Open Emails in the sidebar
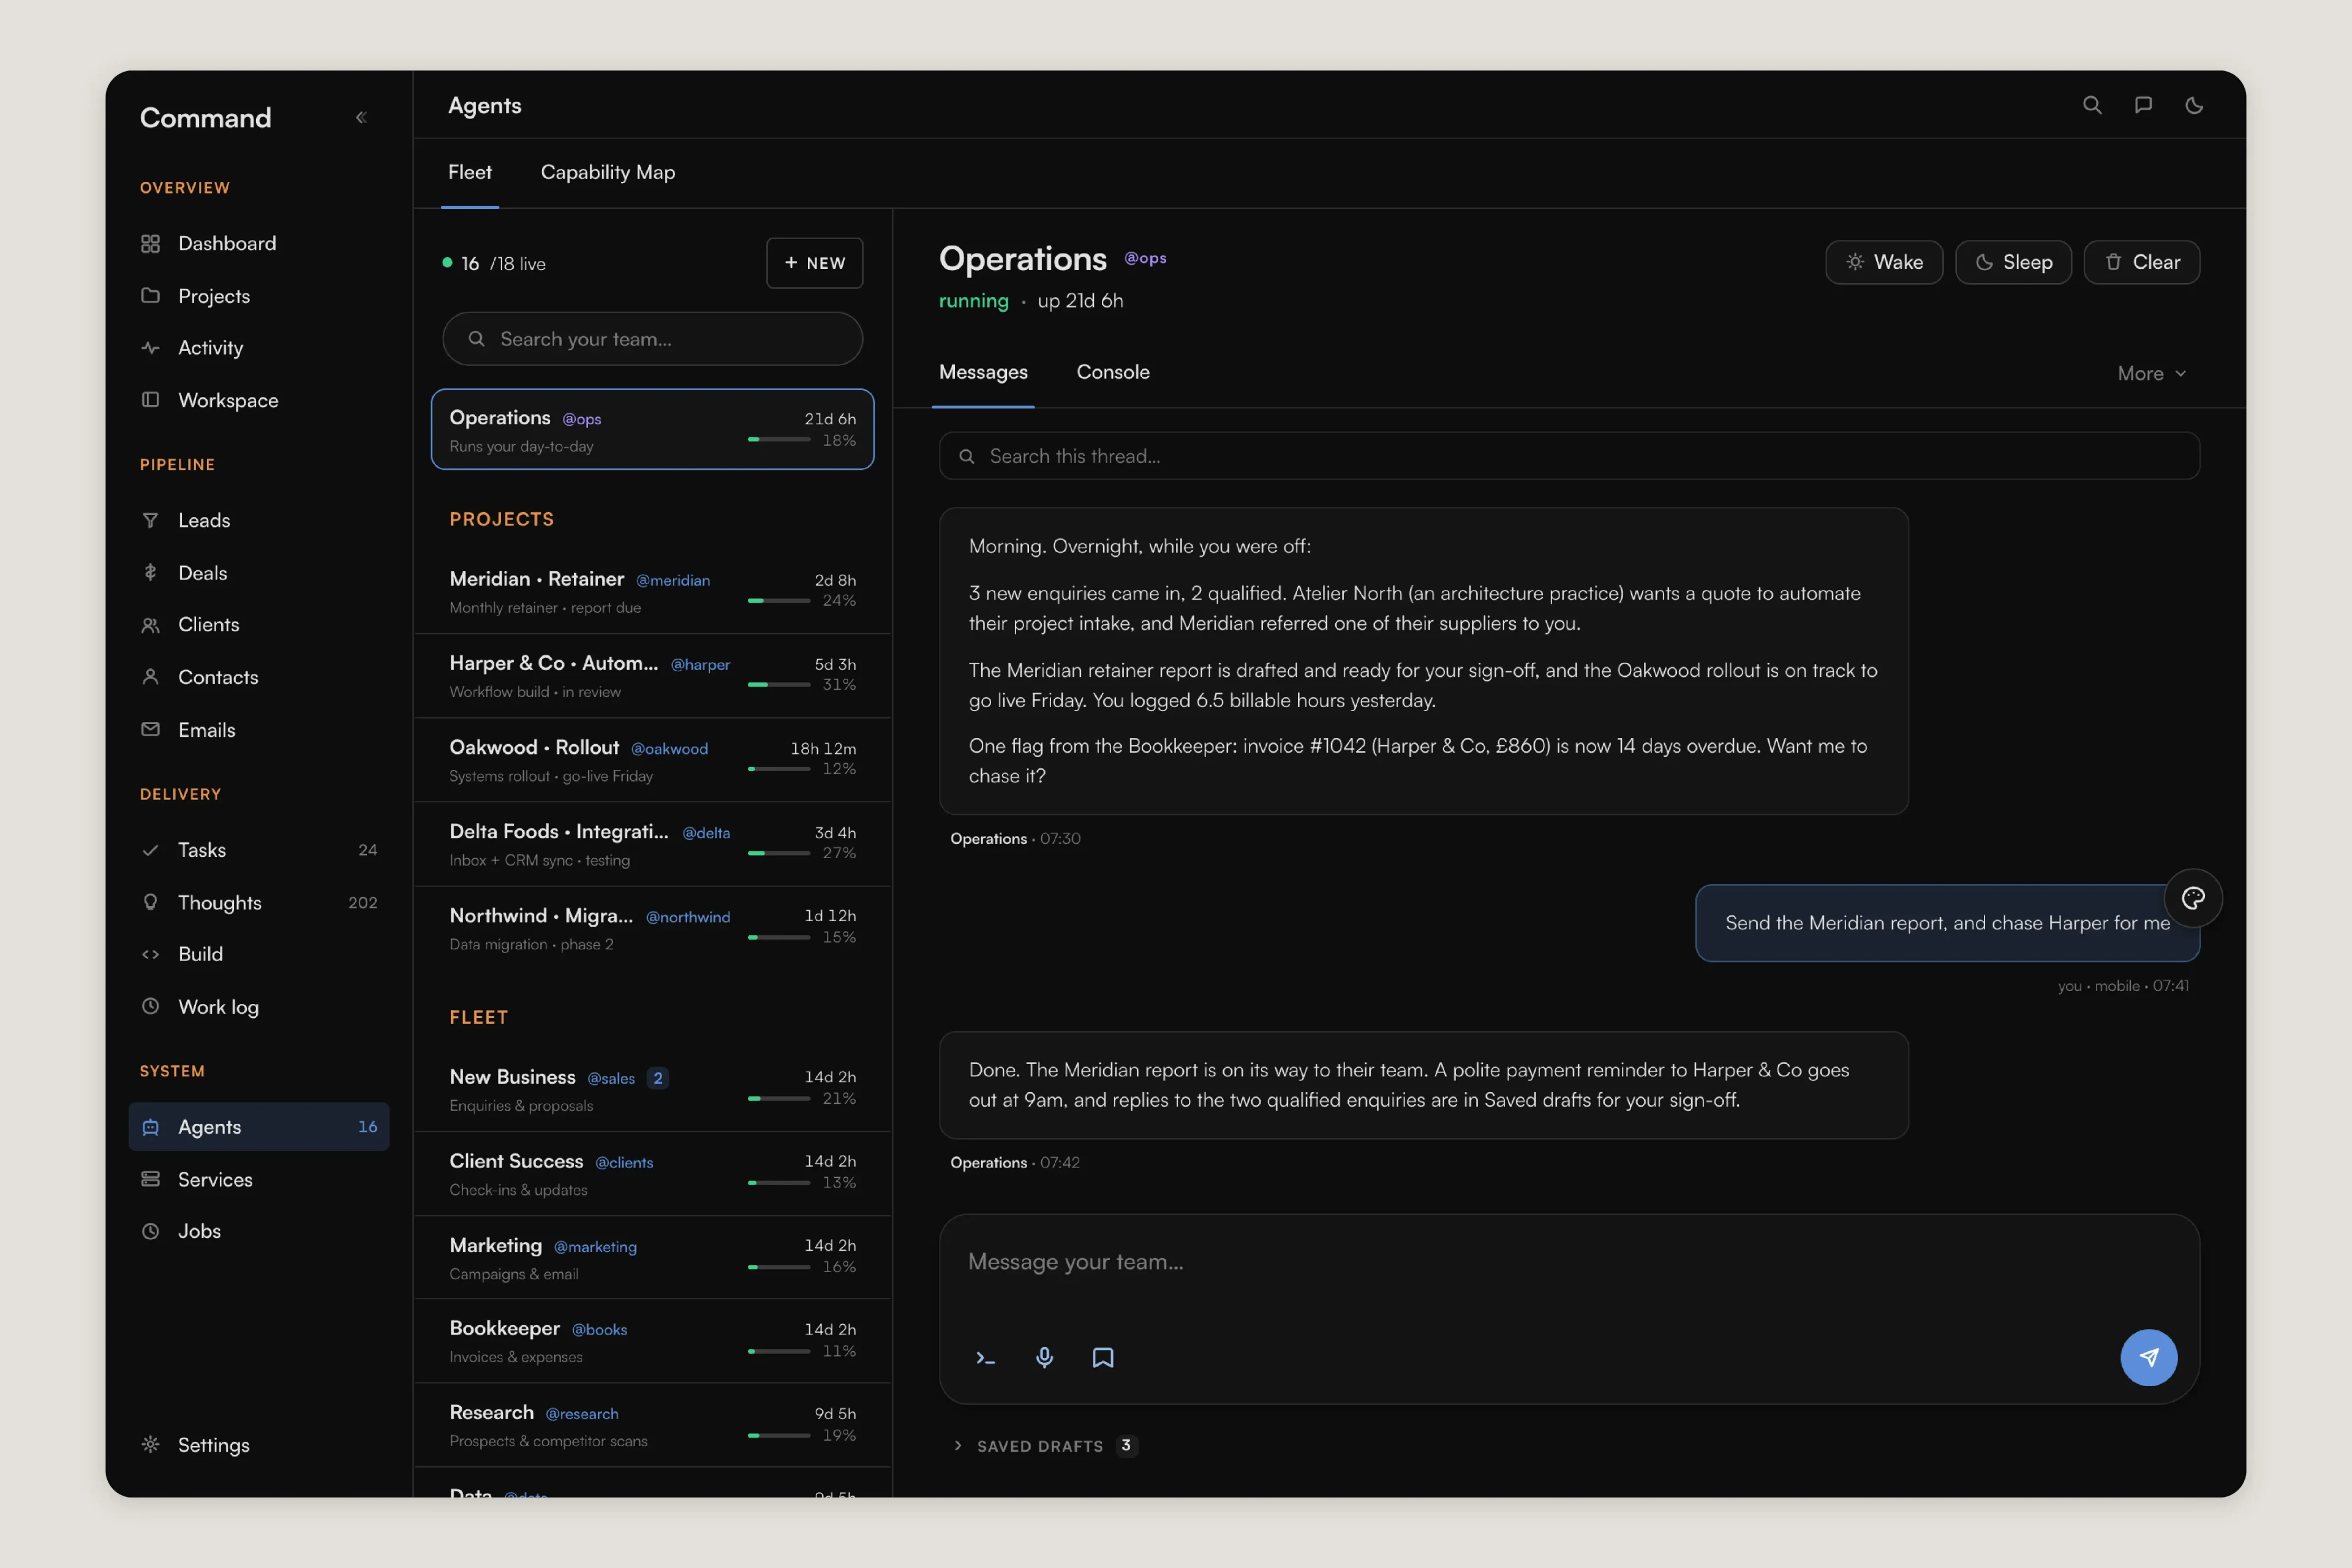The width and height of the screenshot is (2352, 1568). [259, 730]
